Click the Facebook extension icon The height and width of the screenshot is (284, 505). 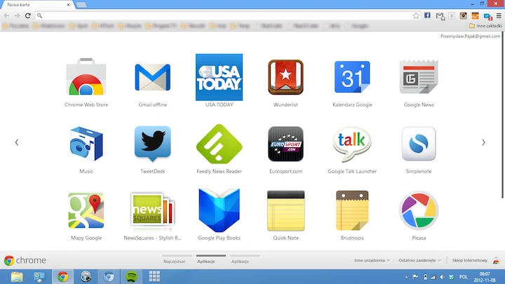click(x=427, y=15)
